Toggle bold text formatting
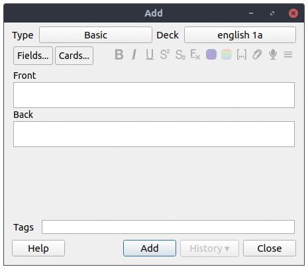This screenshot has width=308, height=269. click(119, 54)
